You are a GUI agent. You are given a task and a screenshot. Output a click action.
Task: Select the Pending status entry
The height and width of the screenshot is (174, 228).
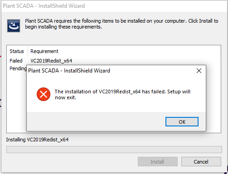18,68
